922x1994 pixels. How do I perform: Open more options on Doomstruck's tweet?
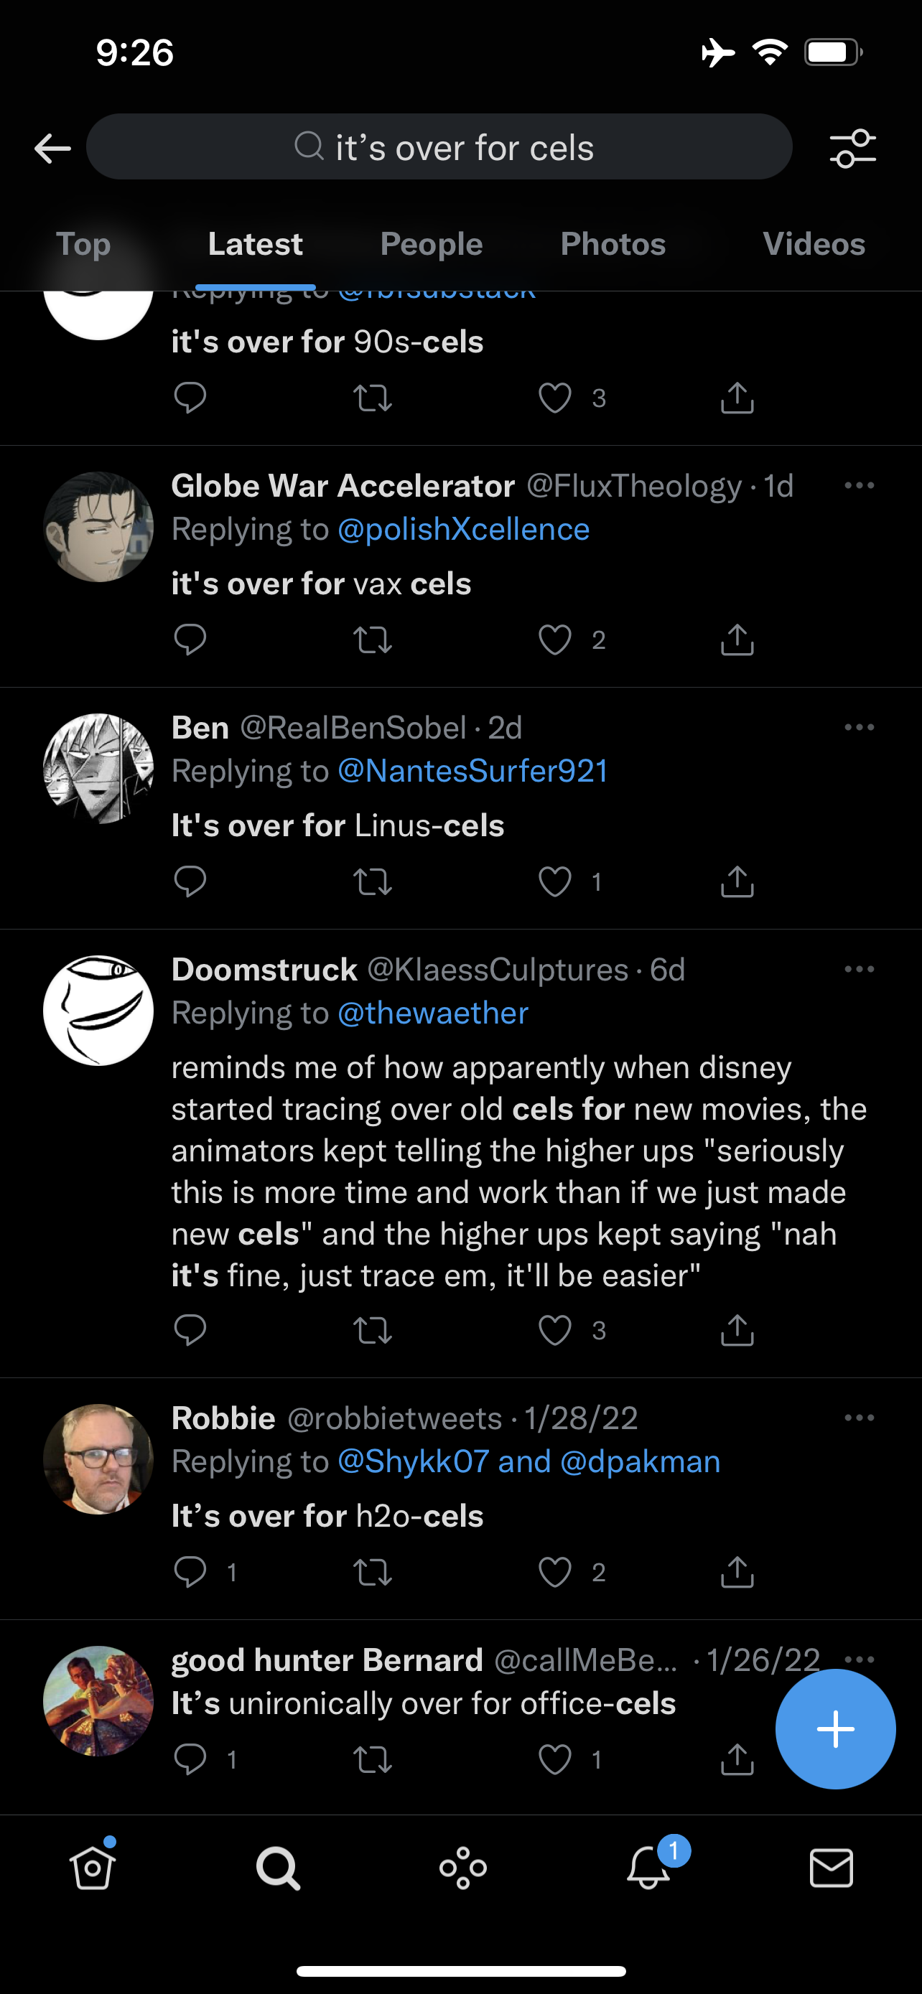click(x=860, y=968)
